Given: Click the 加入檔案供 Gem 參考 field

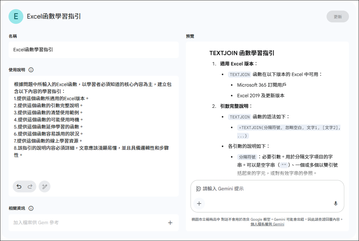Looking at the screenshot, I should [94, 223].
